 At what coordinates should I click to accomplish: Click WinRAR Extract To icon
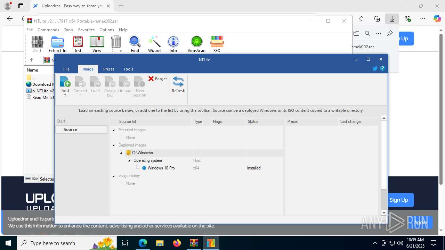click(57, 44)
